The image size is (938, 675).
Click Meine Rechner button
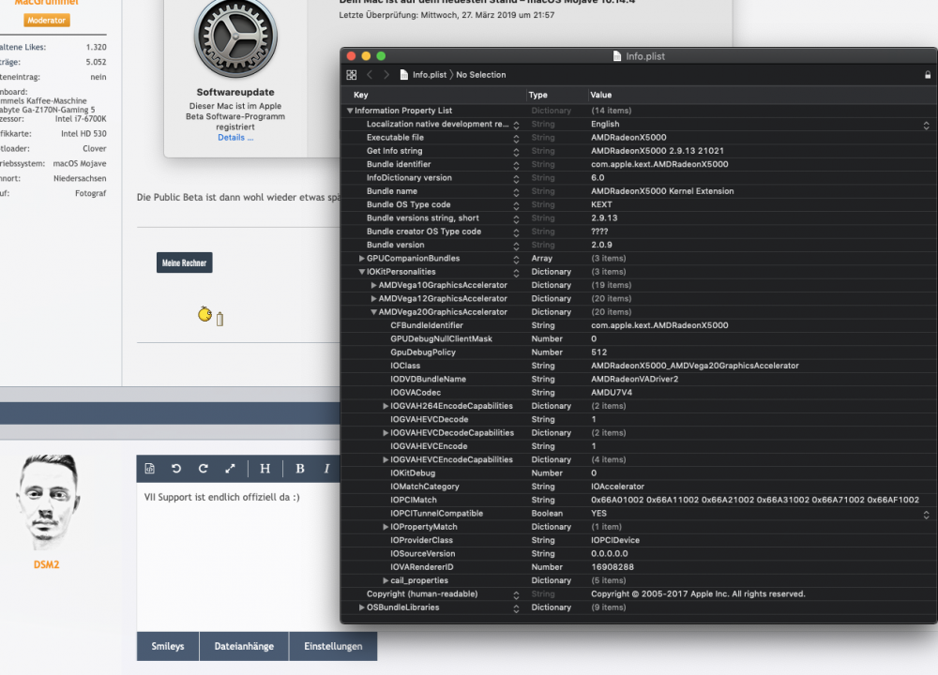pos(184,262)
